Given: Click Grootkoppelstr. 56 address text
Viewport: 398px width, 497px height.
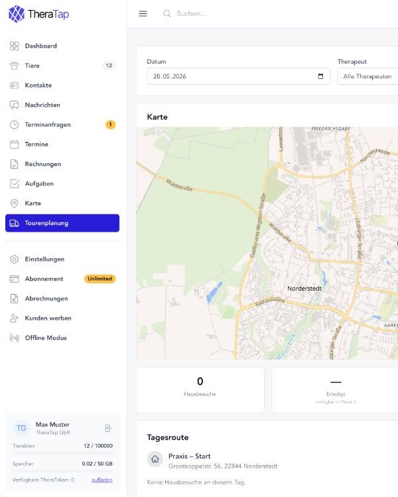Looking at the screenshot, I should (x=223, y=466).
